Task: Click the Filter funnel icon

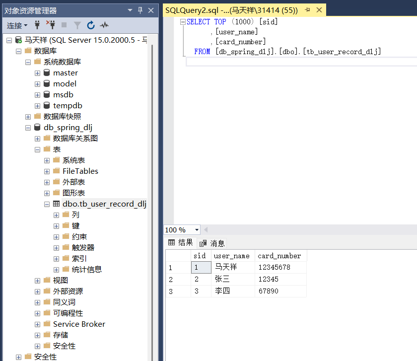Action: 77,25
